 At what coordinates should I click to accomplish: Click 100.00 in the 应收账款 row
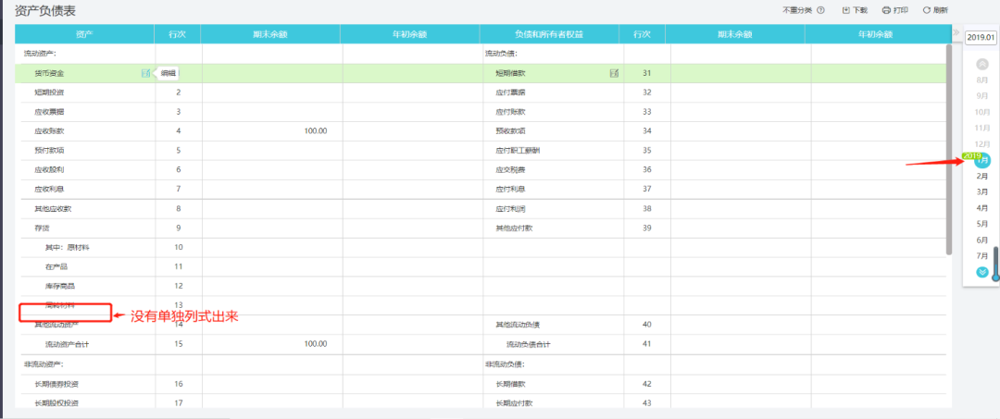click(316, 131)
